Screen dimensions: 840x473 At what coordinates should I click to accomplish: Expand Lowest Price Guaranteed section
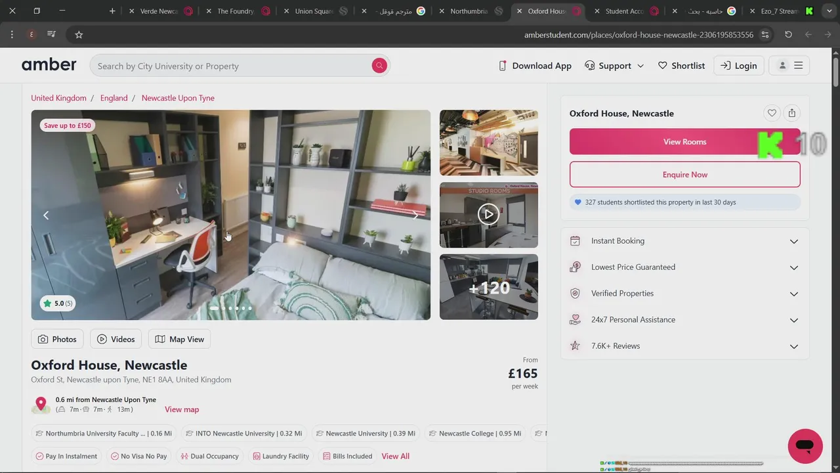[x=684, y=267]
